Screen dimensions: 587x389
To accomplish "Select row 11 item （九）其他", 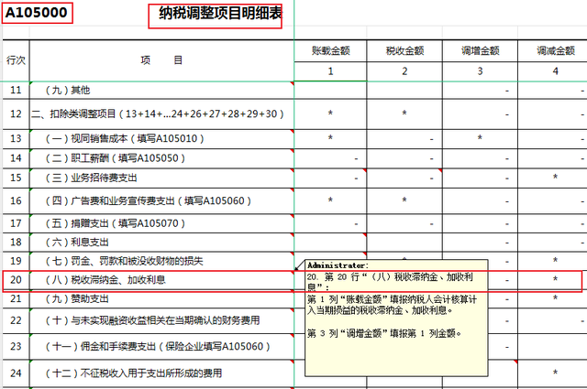I will coord(161,90).
